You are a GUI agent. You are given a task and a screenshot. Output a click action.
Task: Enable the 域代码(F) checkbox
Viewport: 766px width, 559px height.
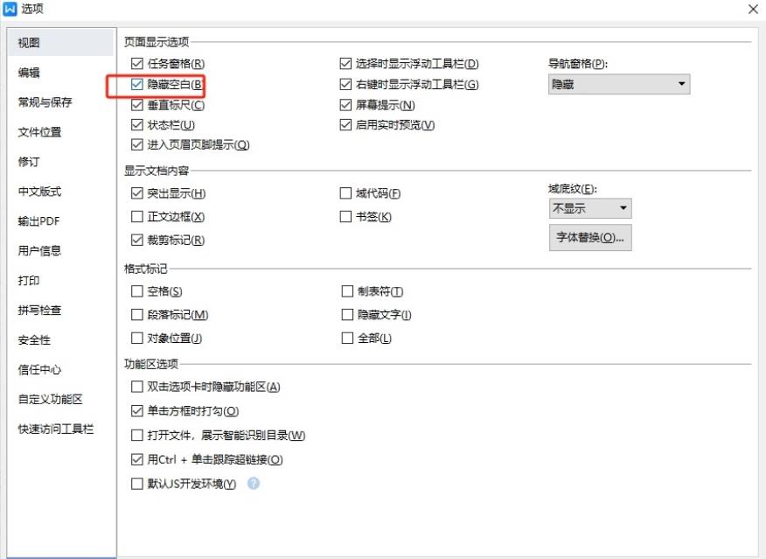click(x=345, y=193)
